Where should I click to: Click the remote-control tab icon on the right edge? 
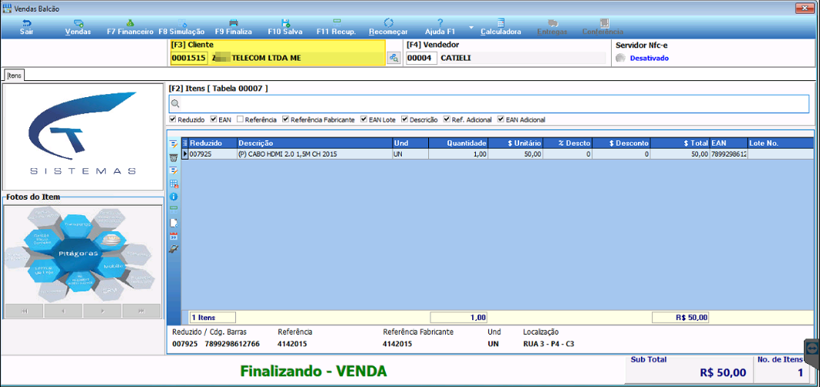(x=812, y=348)
